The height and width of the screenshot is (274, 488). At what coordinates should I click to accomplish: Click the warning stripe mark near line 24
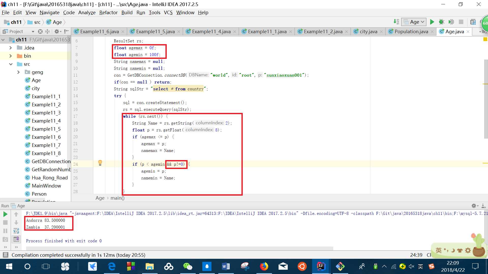coord(485,163)
